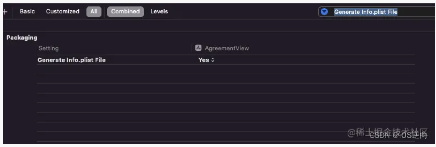Select the Basic filter tab
Image resolution: width=436 pixels, height=147 pixels.
[x=27, y=12]
